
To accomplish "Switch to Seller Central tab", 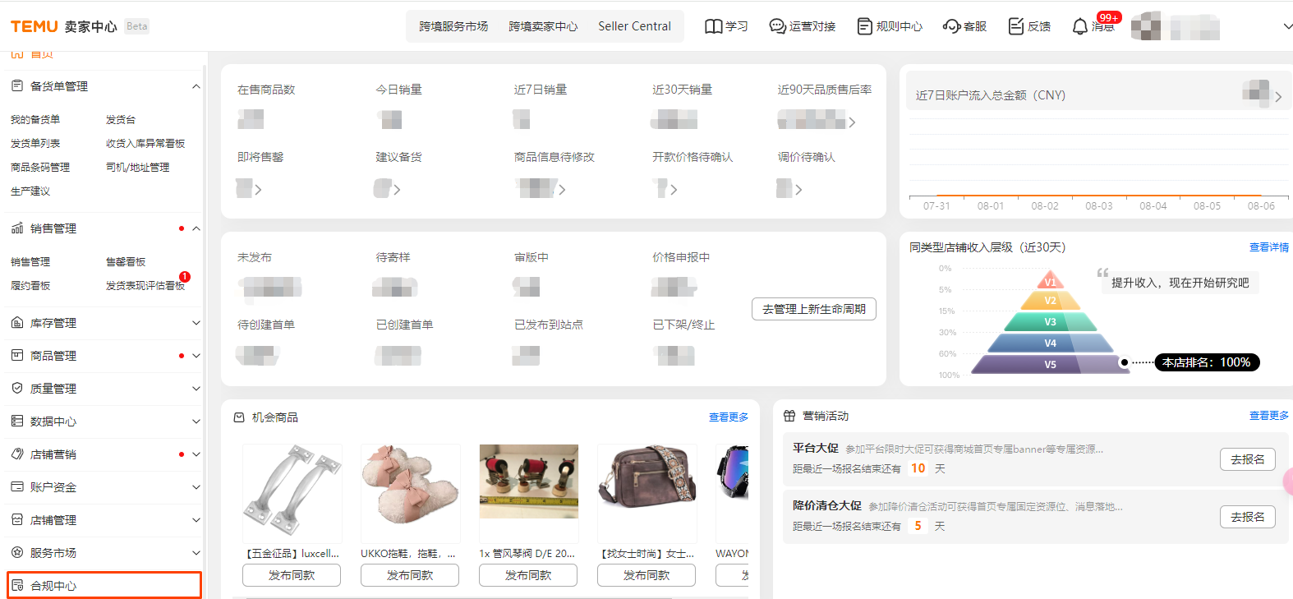I will [x=634, y=26].
